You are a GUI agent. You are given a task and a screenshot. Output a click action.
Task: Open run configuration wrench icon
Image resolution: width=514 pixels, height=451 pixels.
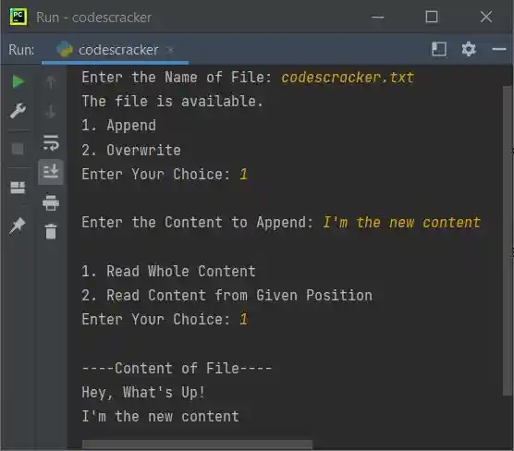click(x=18, y=111)
